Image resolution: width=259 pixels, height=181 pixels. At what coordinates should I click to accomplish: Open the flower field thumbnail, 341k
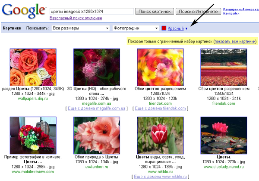224,67
